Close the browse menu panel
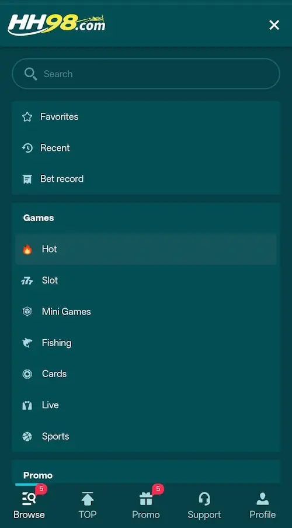 274,25
